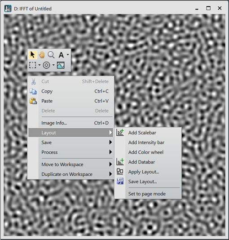
Task: Open Move to Workspace submenu
Action: [71, 164]
